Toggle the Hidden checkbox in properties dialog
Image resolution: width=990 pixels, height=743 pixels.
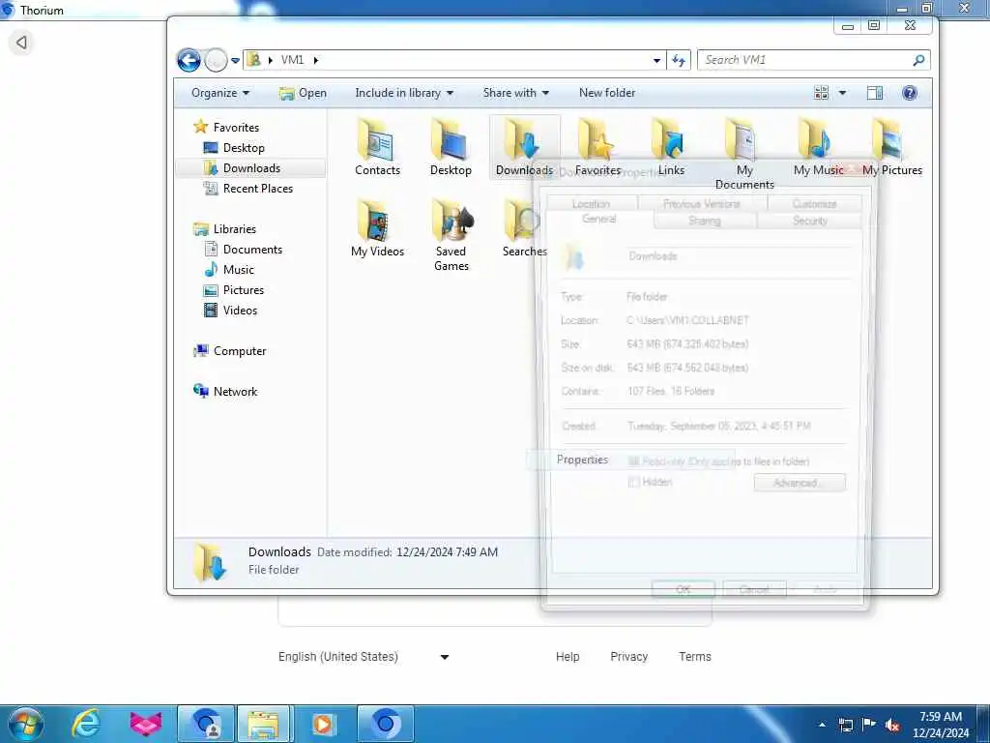[634, 482]
